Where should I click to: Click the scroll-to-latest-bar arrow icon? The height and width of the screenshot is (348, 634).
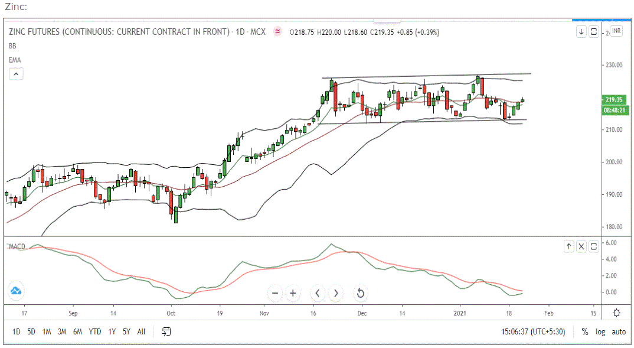pyautogui.click(x=581, y=32)
